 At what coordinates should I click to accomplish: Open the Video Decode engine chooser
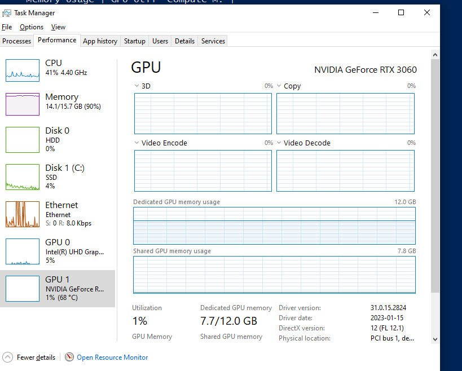279,143
